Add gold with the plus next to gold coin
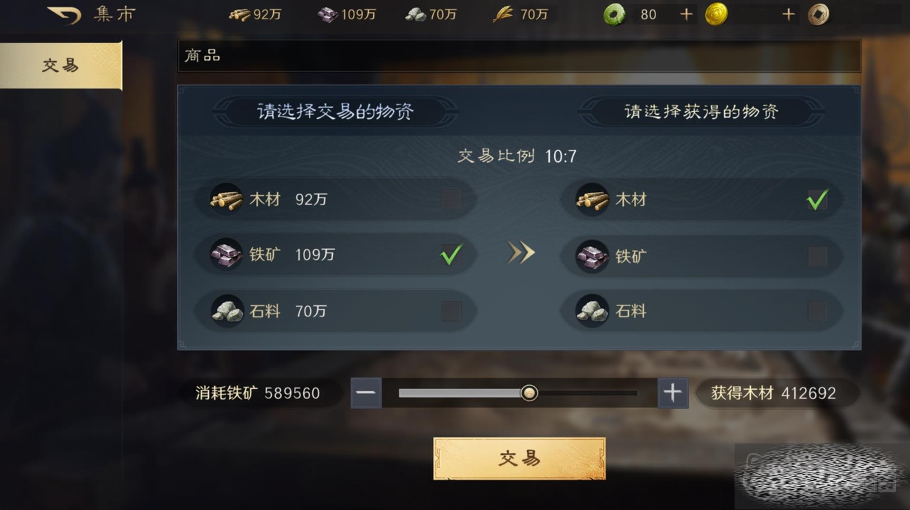910x510 pixels. (788, 15)
